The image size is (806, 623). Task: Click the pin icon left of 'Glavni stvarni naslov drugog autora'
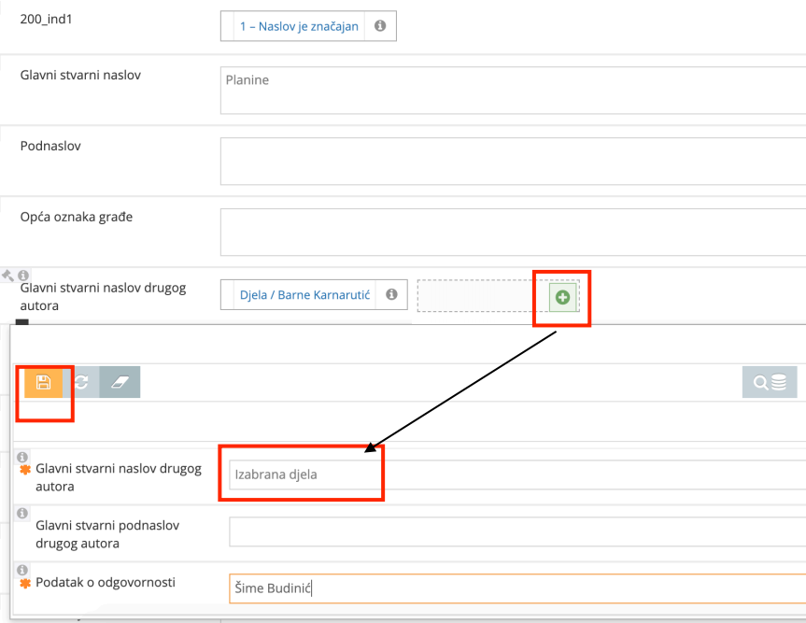[8, 276]
